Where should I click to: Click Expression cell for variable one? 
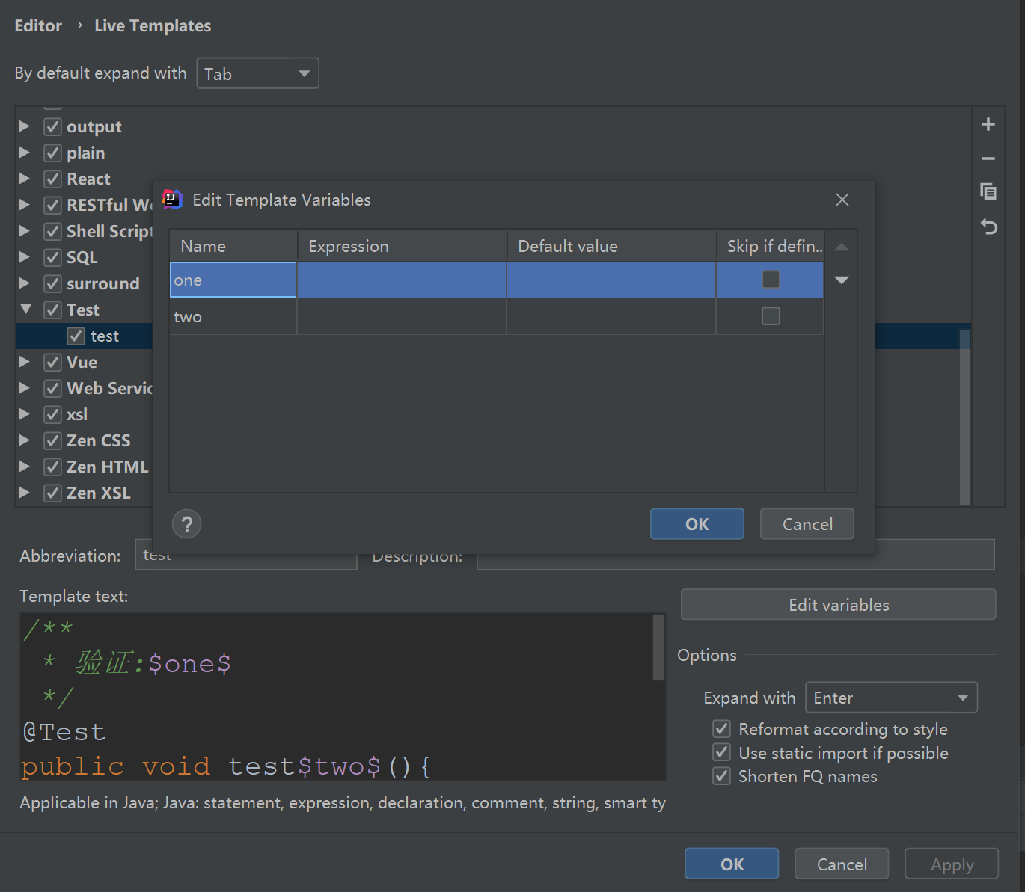[402, 280]
